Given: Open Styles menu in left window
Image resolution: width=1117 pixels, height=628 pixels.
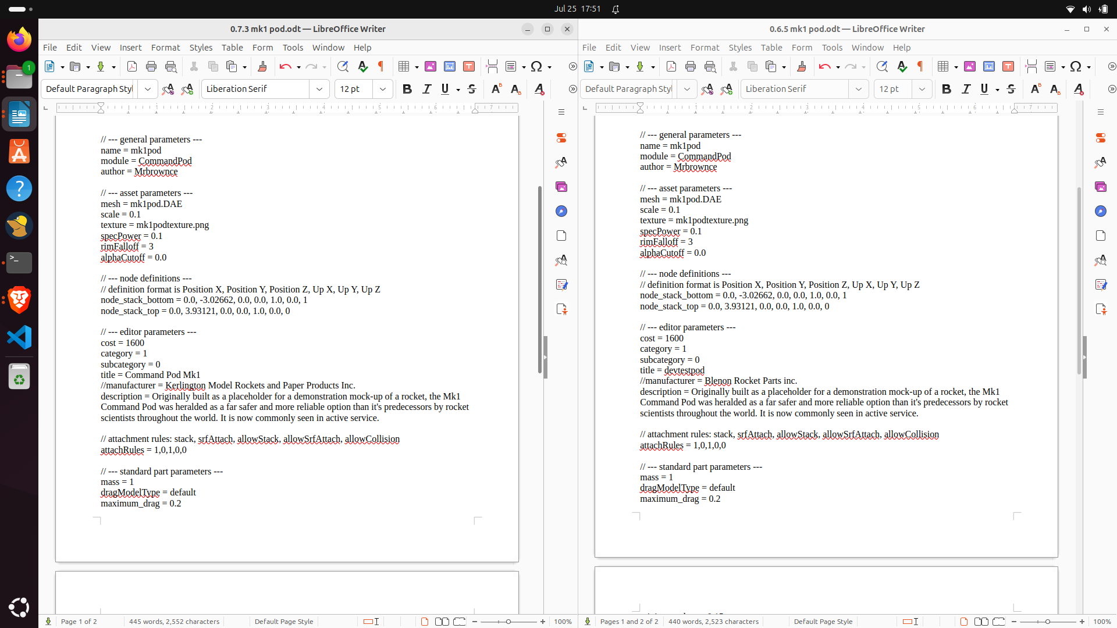Looking at the screenshot, I should [x=201, y=48].
